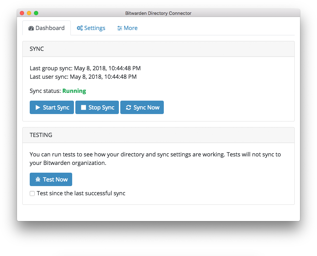
Task: Click the Bitwarden Directory Connector title bar
Action: (x=158, y=13)
